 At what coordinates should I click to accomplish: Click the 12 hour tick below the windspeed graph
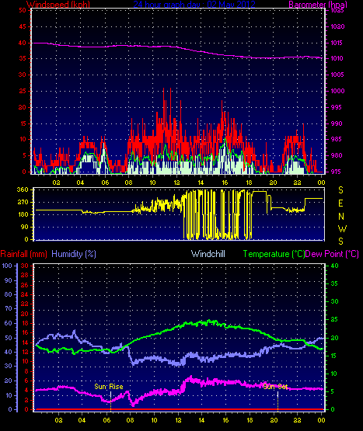(176, 182)
